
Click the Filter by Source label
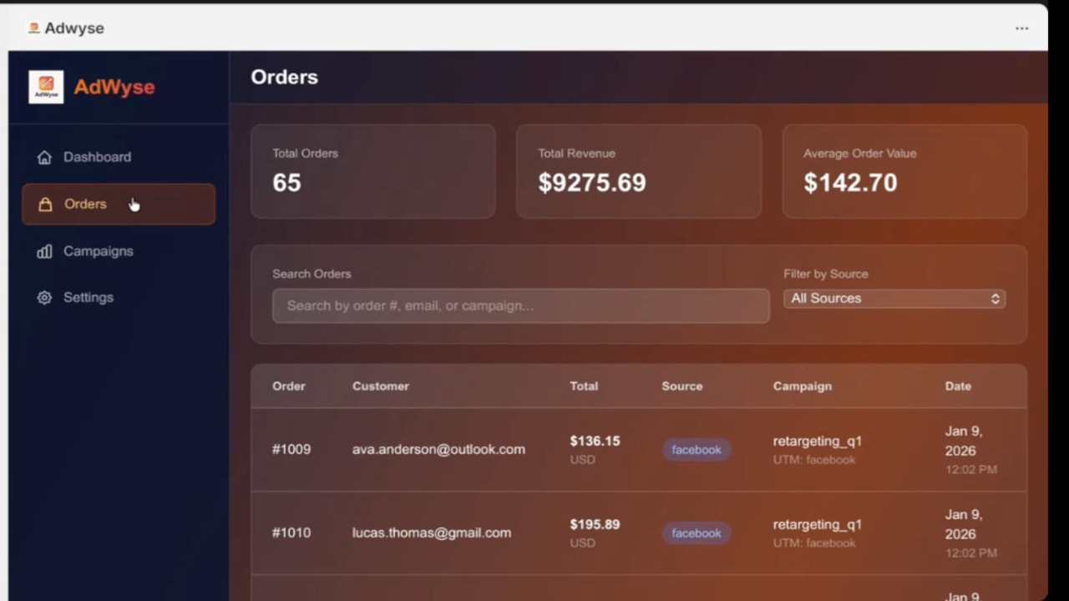[x=826, y=274]
